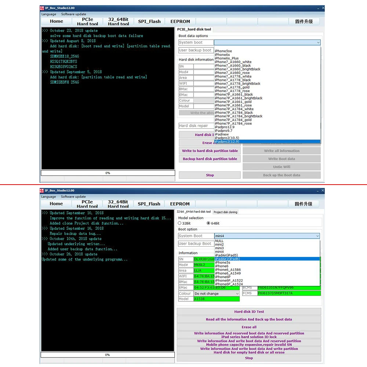
Task: Open Software update menu in the top window
Action: (x=73, y=14)
